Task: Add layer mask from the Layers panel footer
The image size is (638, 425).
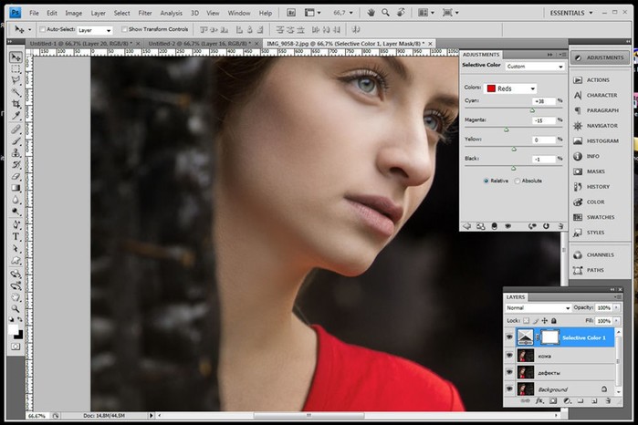Action: pos(553,401)
